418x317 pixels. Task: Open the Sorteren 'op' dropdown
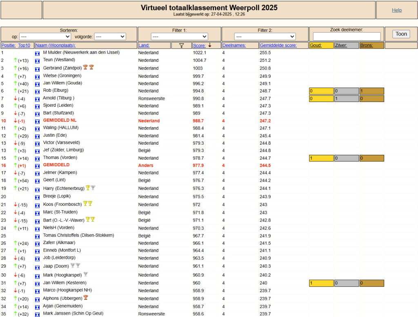45,36
